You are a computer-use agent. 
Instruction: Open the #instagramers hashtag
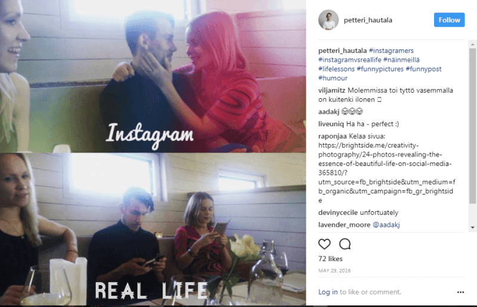pyautogui.click(x=391, y=51)
